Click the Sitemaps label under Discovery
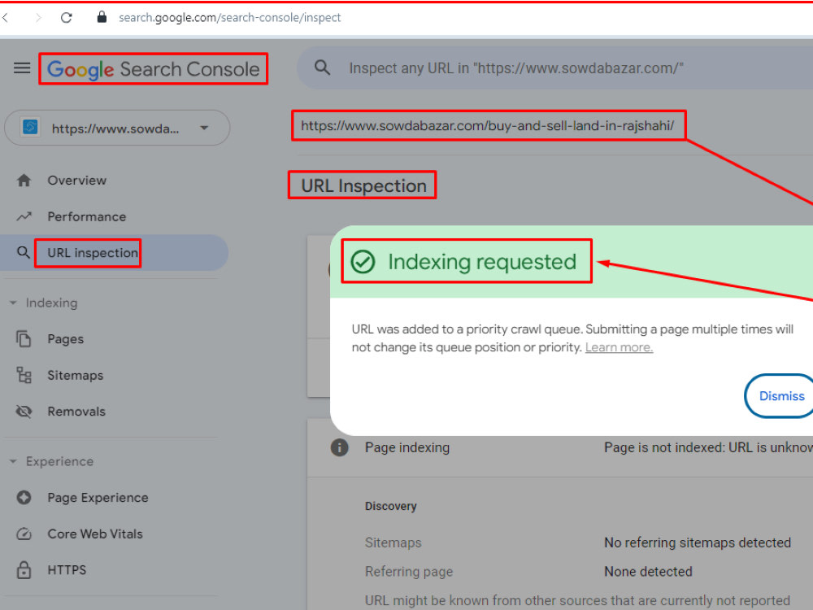 pos(393,542)
